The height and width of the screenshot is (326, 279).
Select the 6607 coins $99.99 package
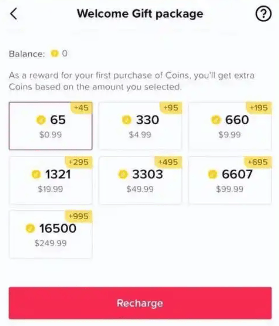click(x=230, y=180)
